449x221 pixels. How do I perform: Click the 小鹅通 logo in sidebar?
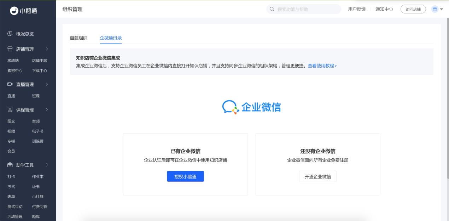(24, 11)
